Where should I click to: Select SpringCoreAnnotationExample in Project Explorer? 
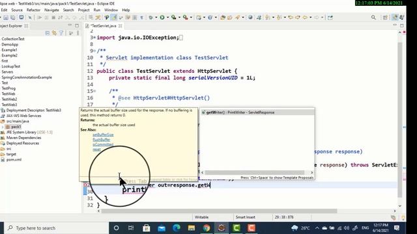27,77
